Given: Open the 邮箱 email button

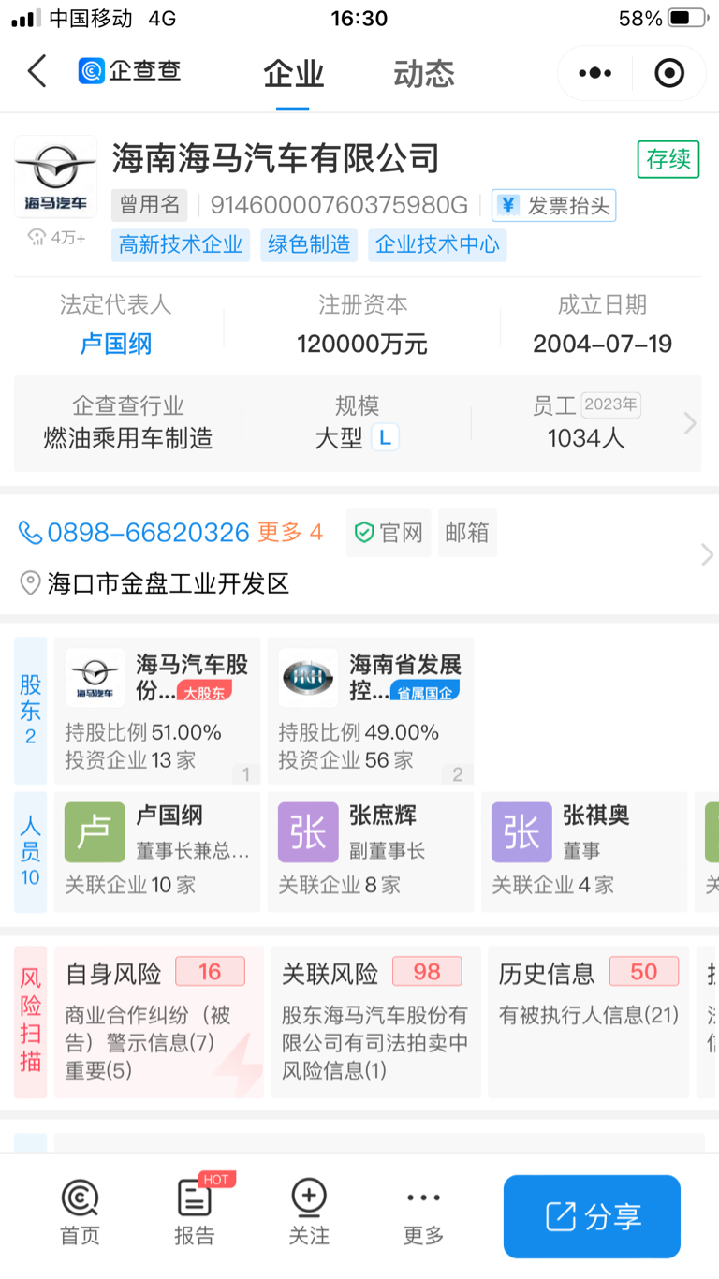Looking at the screenshot, I should pyautogui.click(x=467, y=533).
